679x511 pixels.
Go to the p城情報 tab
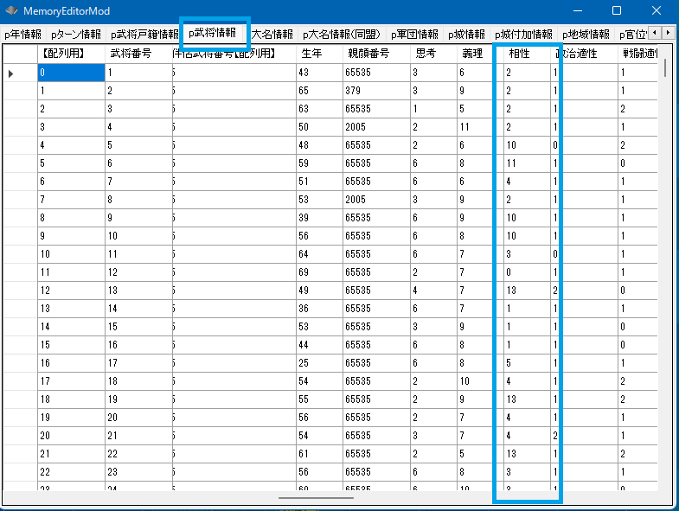pos(467,35)
